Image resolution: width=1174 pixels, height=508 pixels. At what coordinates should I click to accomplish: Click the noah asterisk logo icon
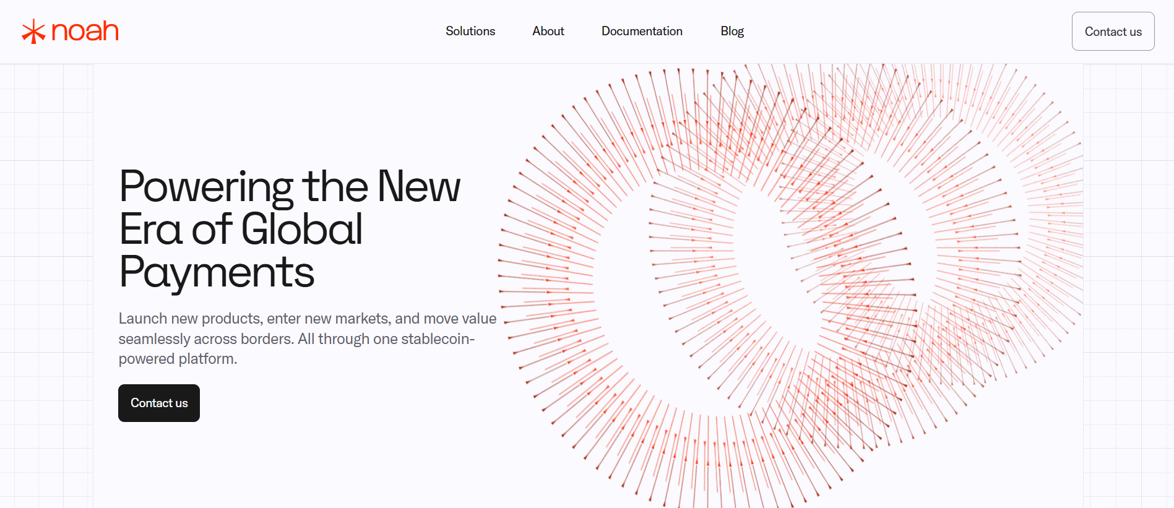(33, 32)
